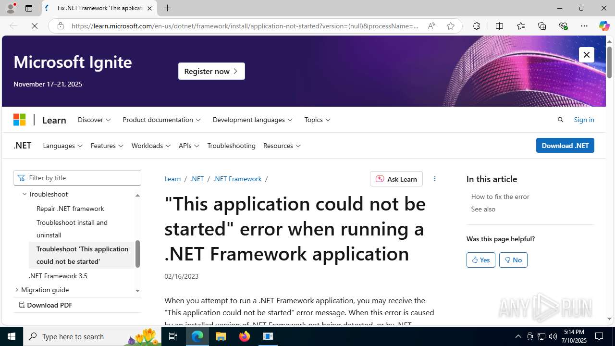The width and height of the screenshot is (615, 346).
Task: Open notification center icon
Action: pos(599,336)
